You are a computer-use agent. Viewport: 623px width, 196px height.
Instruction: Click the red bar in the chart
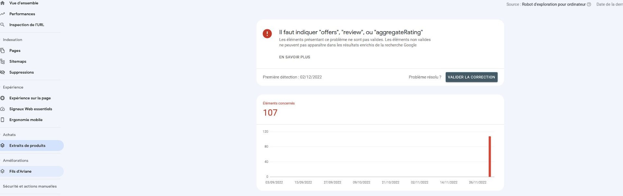tap(490, 156)
